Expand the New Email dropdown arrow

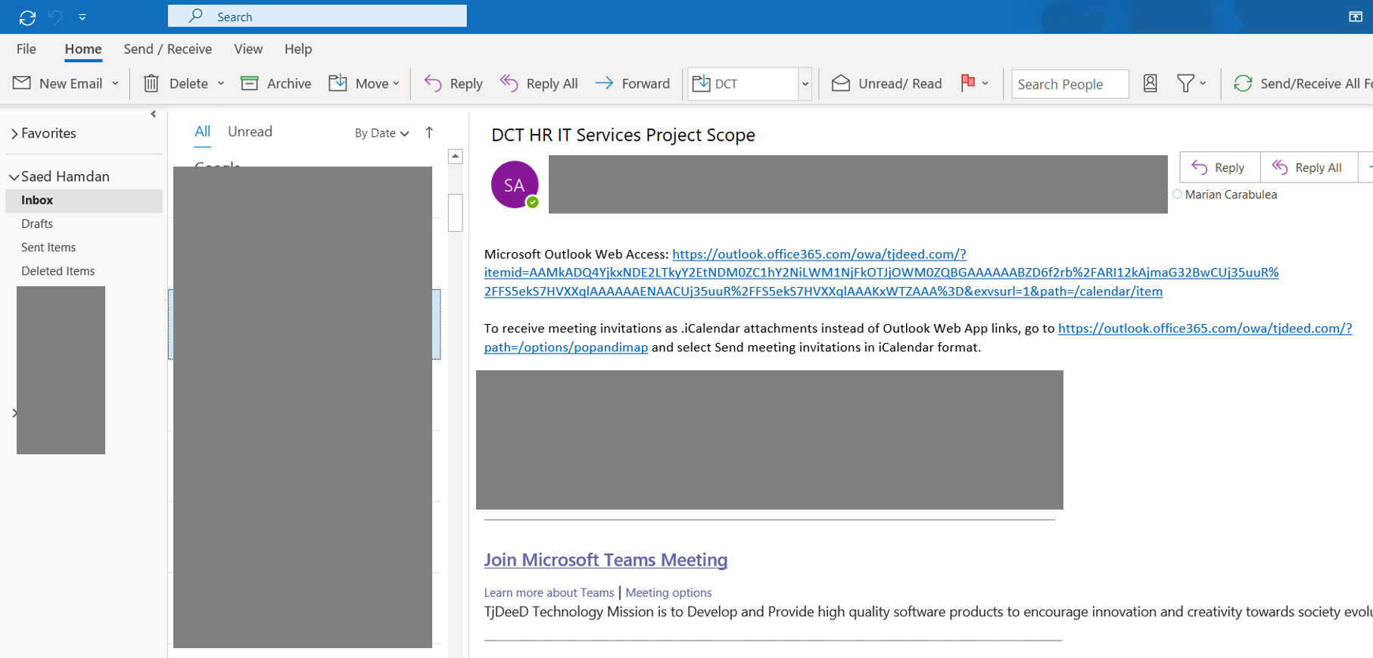[x=115, y=83]
